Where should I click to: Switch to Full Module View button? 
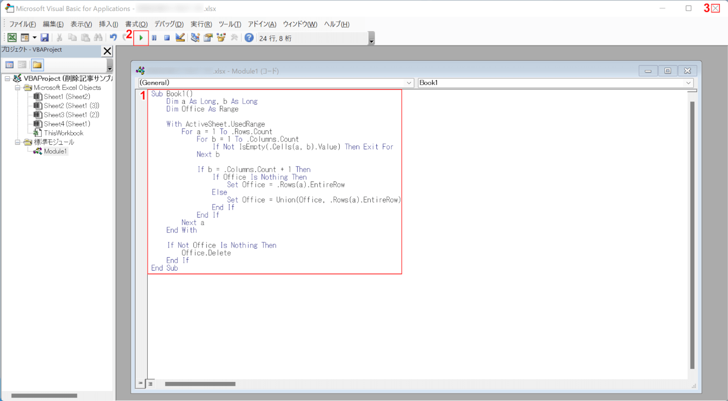coord(150,383)
